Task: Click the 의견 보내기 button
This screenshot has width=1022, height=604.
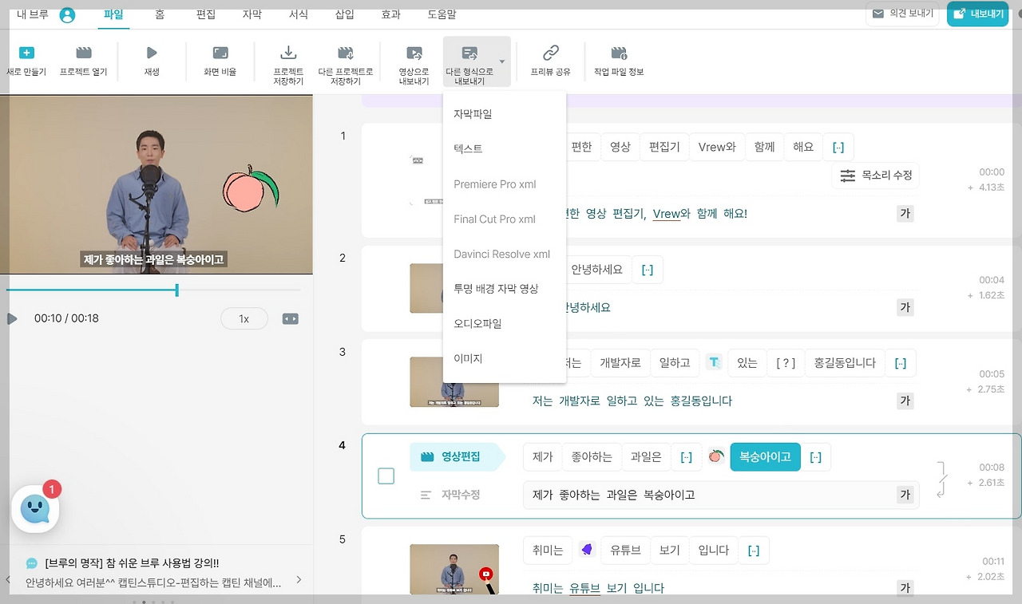Action: (x=902, y=14)
